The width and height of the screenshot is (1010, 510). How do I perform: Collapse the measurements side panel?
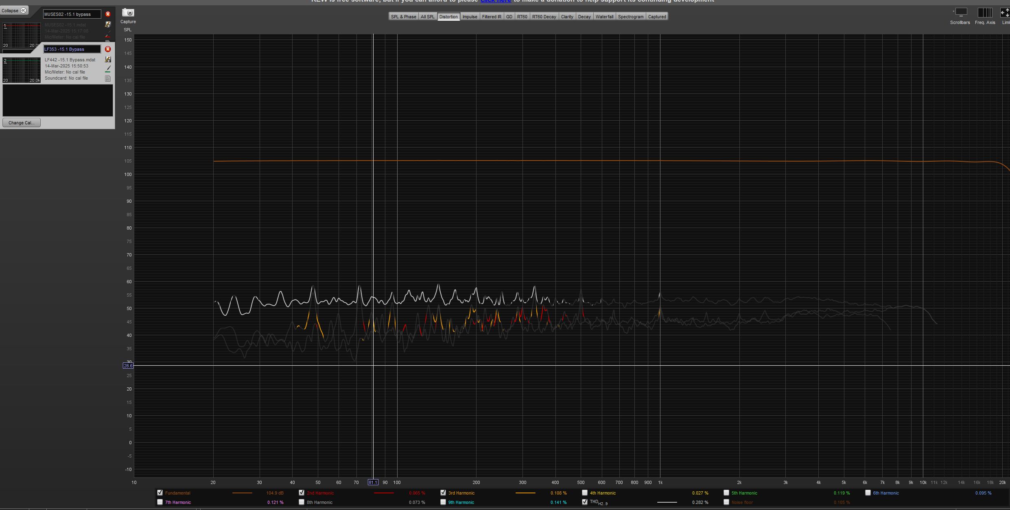(14, 11)
